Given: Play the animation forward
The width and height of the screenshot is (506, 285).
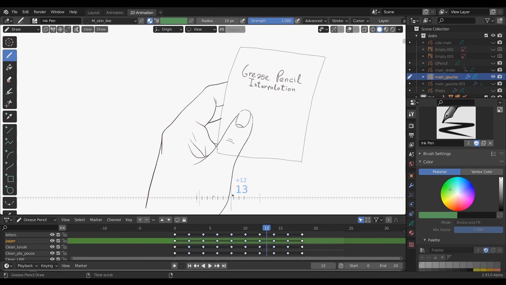Looking at the screenshot, I should tap(210, 266).
